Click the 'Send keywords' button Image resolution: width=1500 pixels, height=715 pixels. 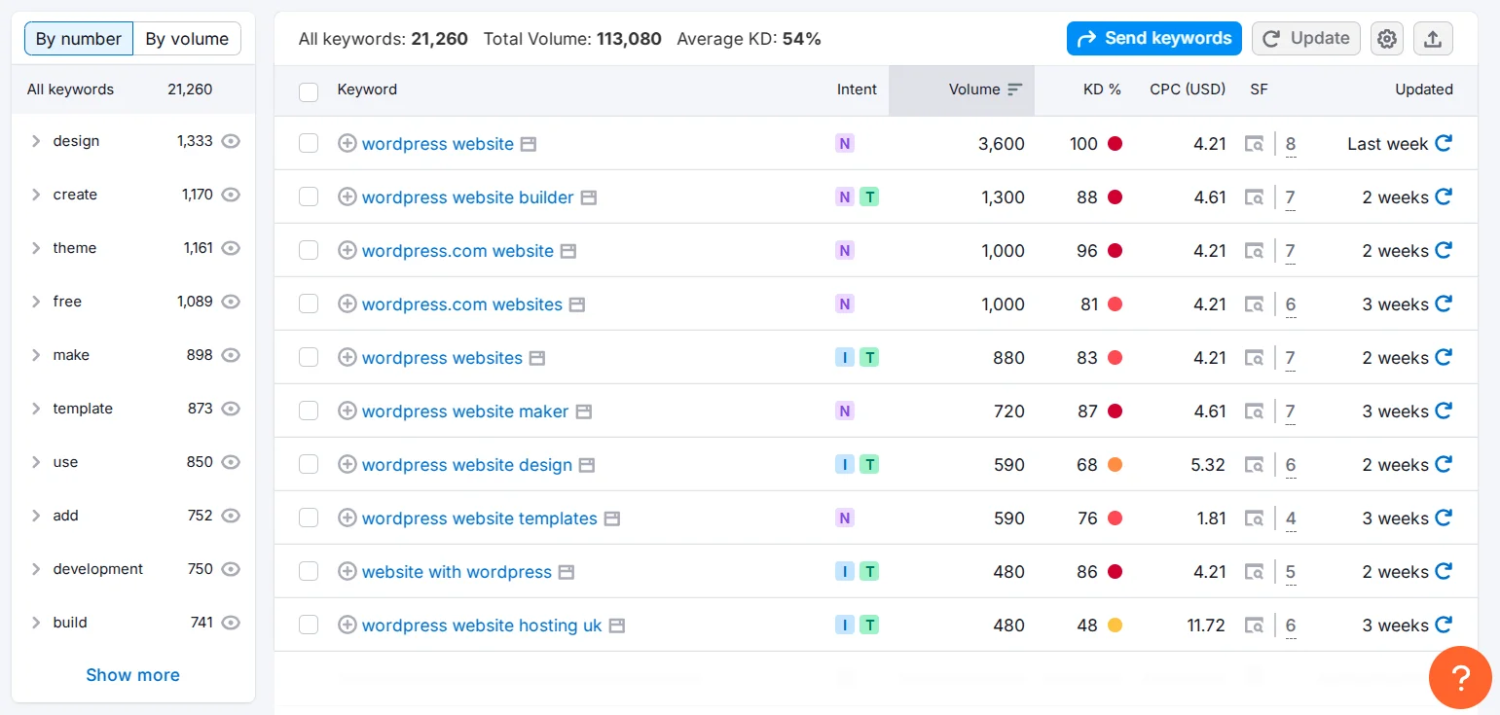(1154, 39)
